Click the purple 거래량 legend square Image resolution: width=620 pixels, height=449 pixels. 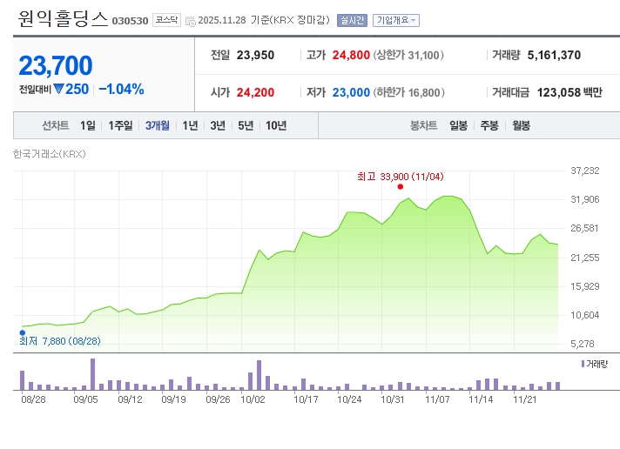[x=582, y=362]
